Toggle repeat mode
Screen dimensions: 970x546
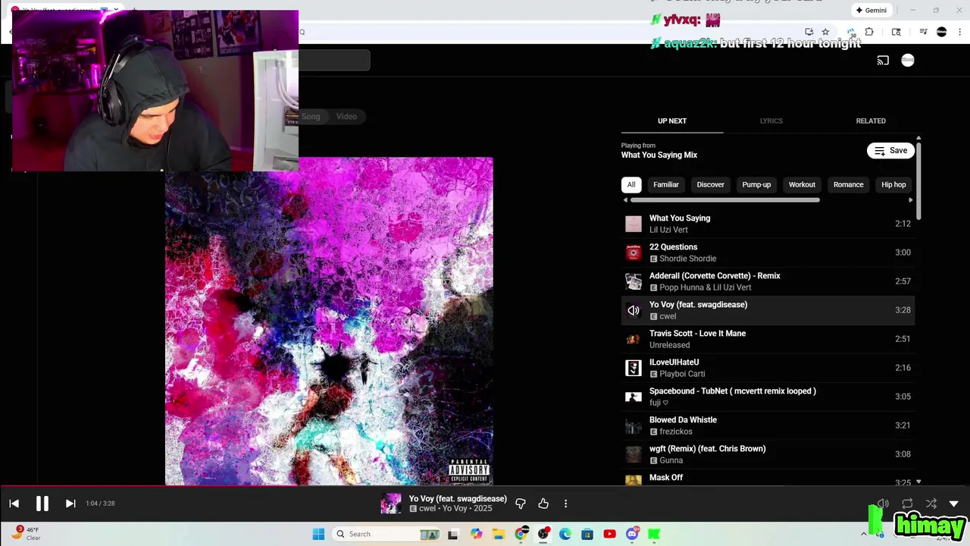pos(907,504)
